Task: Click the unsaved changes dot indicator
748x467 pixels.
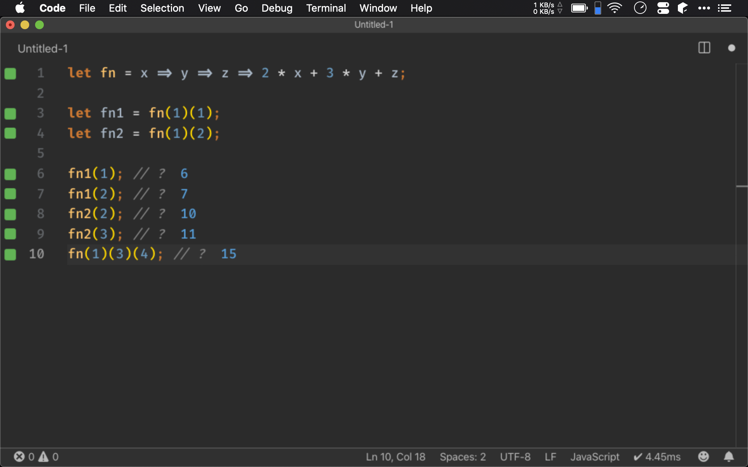Action: pyautogui.click(x=731, y=48)
